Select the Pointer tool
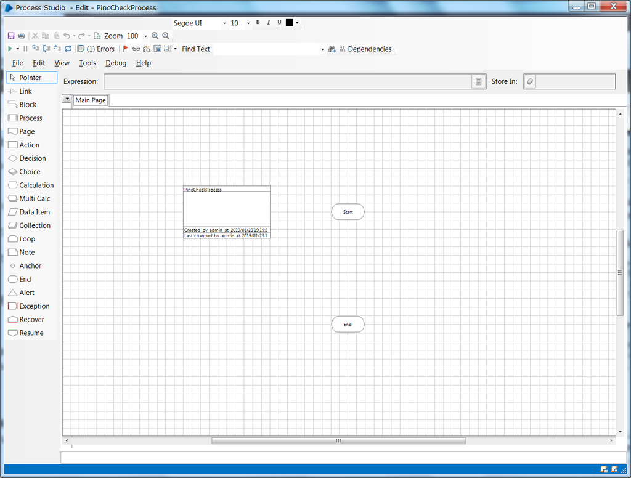Viewport: 631px width, 478px height. click(x=32, y=78)
